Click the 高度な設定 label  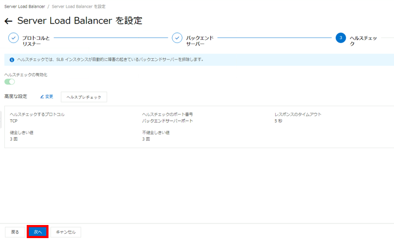click(16, 96)
